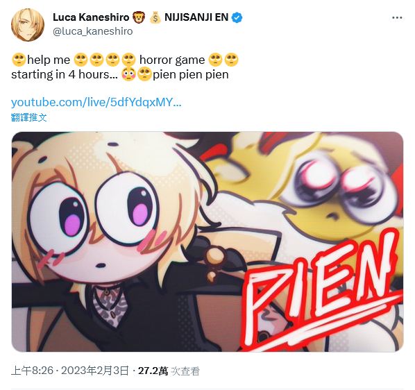415x390 pixels.
Task: Click the first pleading emoji before help me
Action: [x=19, y=60]
